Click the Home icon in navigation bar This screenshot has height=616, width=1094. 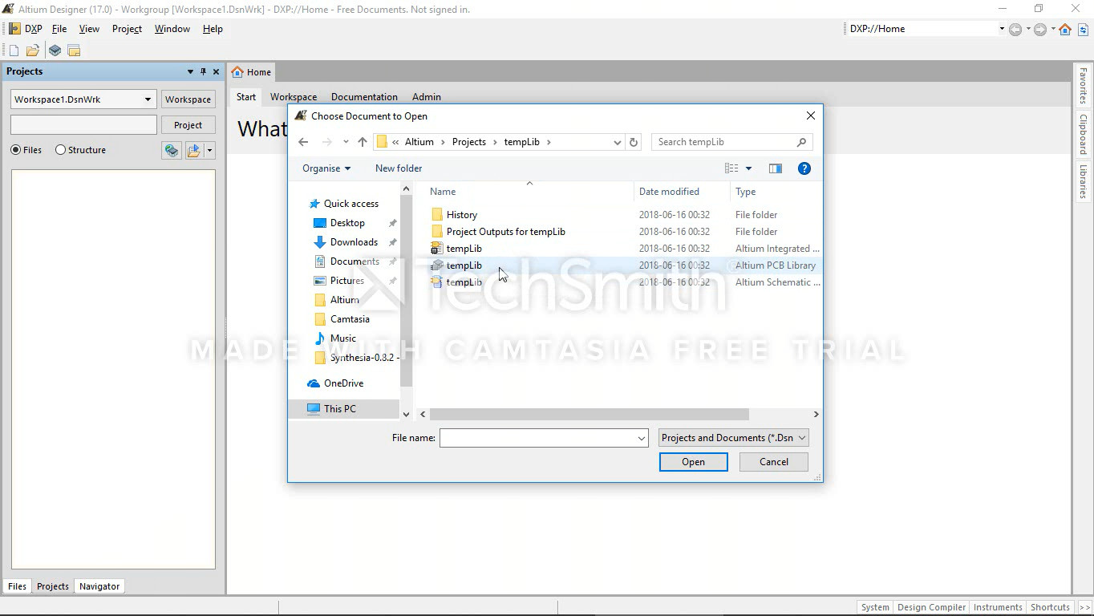1065,30
